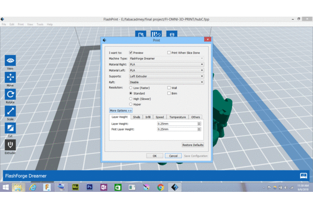Open Photoshop from taskbar
Viewport: 313px width, 208px height.
pyautogui.click(x=89, y=187)
